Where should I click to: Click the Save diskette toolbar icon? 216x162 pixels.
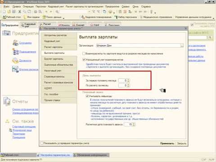[14, 12]
